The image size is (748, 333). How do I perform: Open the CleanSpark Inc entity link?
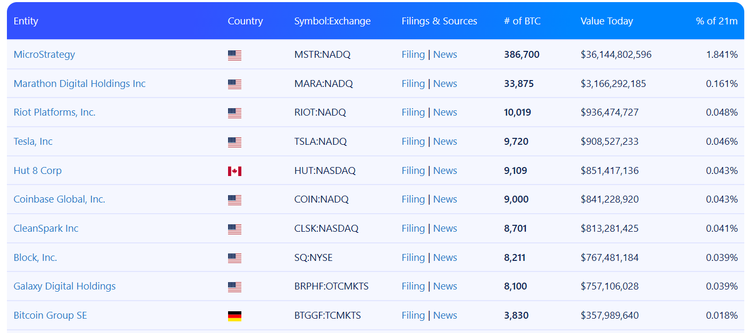[46, 229]
